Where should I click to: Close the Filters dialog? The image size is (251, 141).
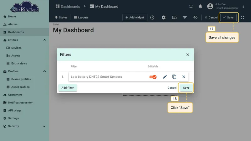click(x=188, y=55)
